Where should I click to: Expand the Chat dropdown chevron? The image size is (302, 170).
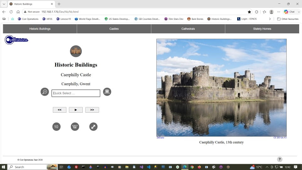point(299,12)
